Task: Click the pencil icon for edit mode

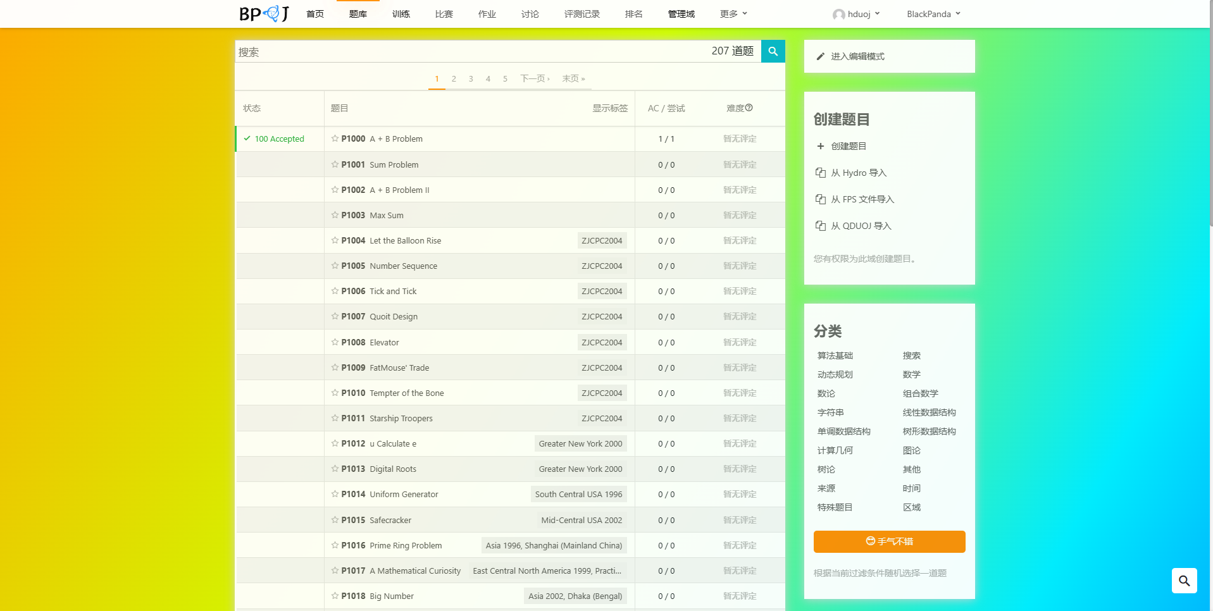Action: tap(821, 56)
